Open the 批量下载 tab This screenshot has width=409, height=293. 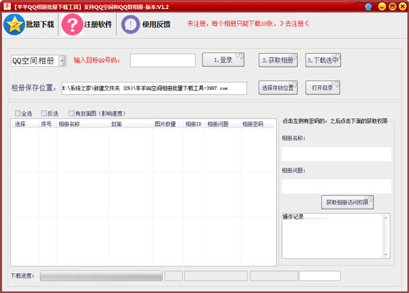tap(29, 25)
